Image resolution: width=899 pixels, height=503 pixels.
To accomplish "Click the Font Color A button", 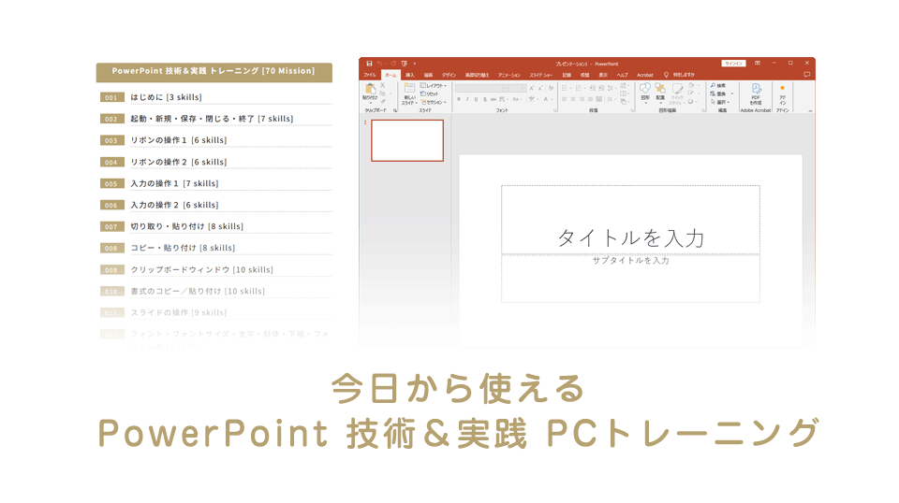I will [548, 99].
